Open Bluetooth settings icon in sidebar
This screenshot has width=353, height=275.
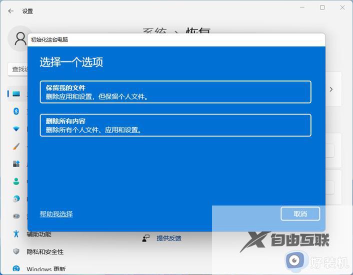tap(16, 111)
